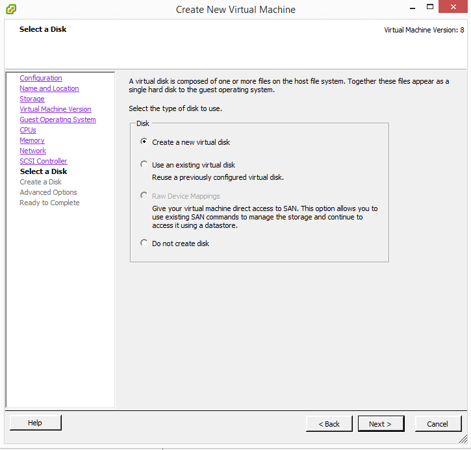The width and height of the screenshot is (471, 450).
Task: Go to Guest Operating System step
Action: tap(58, 119)
